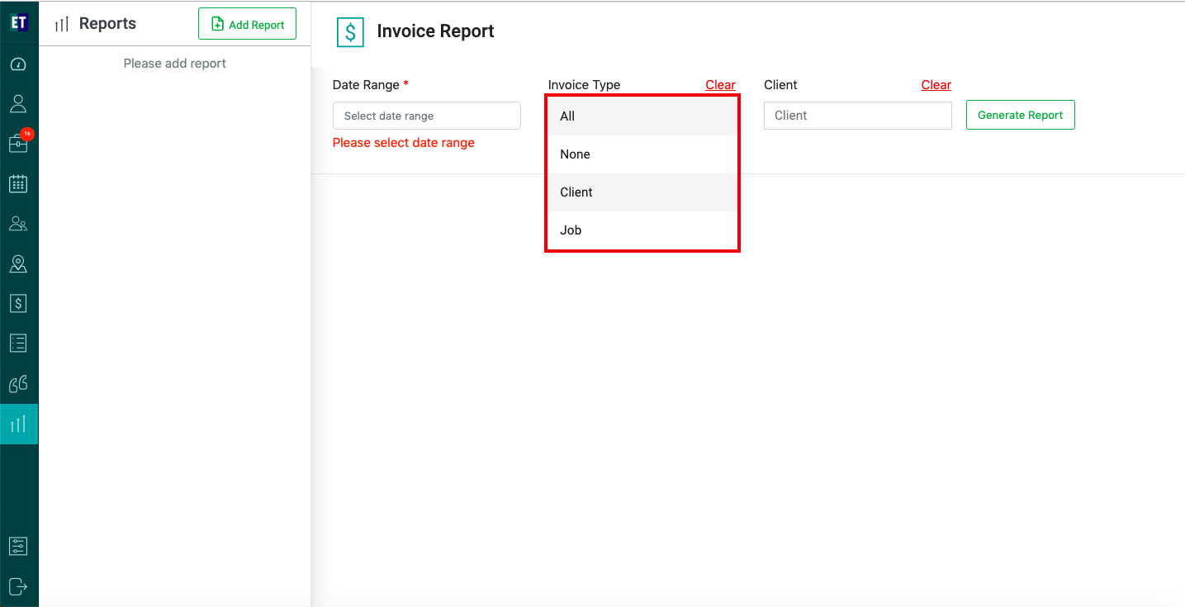Click the logout icon

point(18,586)
